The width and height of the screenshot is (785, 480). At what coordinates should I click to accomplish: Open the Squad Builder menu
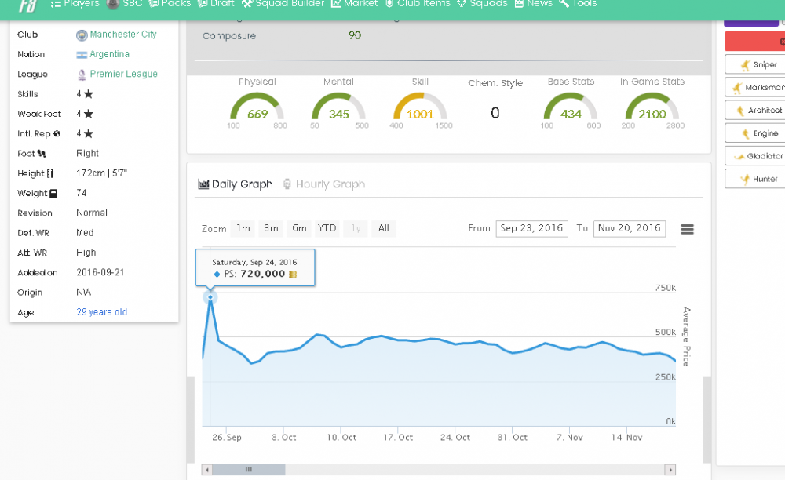tap(283, 3)
